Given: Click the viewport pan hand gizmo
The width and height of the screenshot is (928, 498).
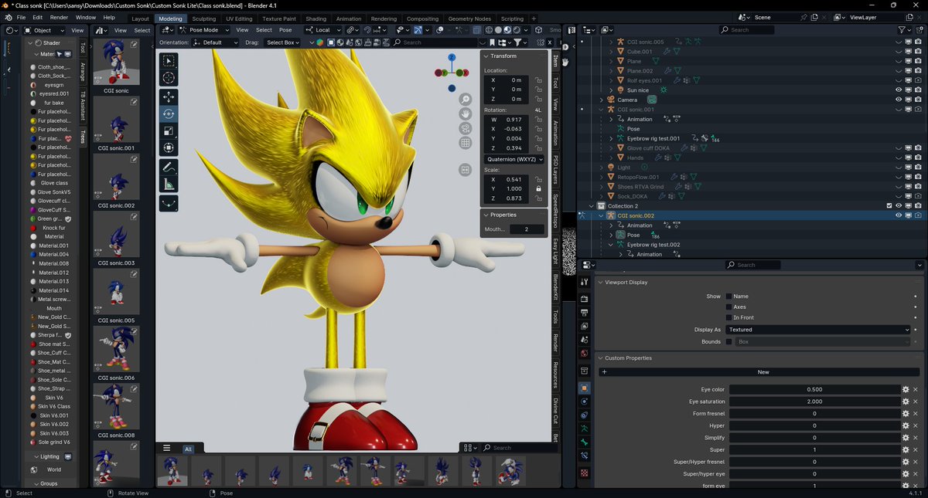Looking at the screenshot, I should 466,114.
